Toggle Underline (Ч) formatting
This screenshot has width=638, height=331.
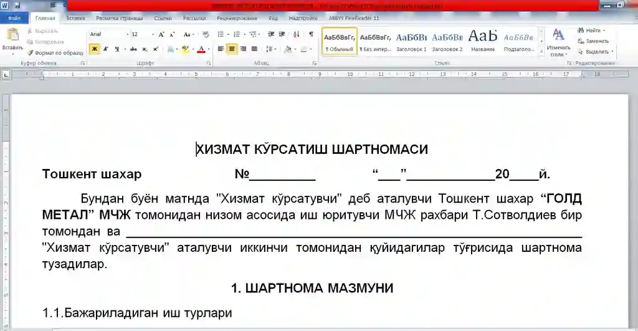pyautogui.click(x=117, y=49)
